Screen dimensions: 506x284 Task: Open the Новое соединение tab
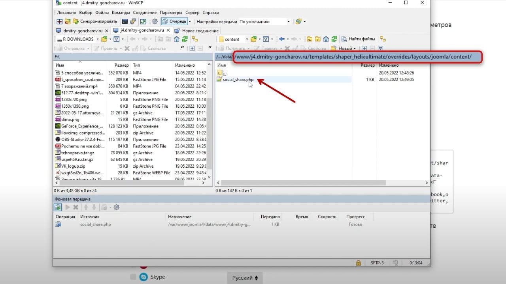click(196, 30)
